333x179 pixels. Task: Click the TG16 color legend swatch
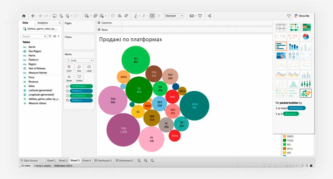284,140
